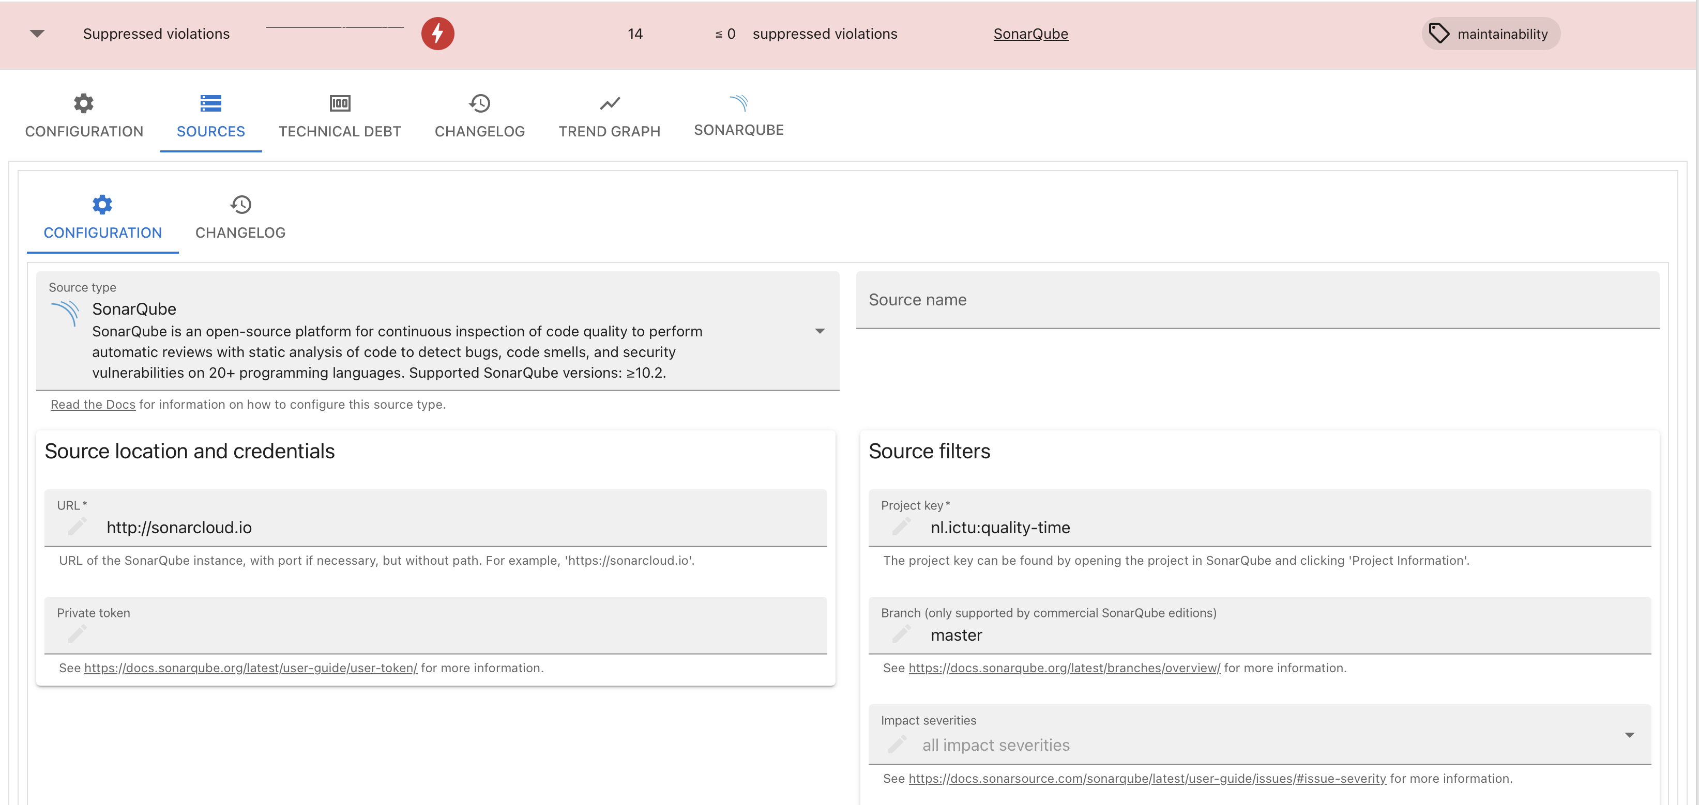Edit the Branch field showing master
1699x805 pixels.
1260,625
